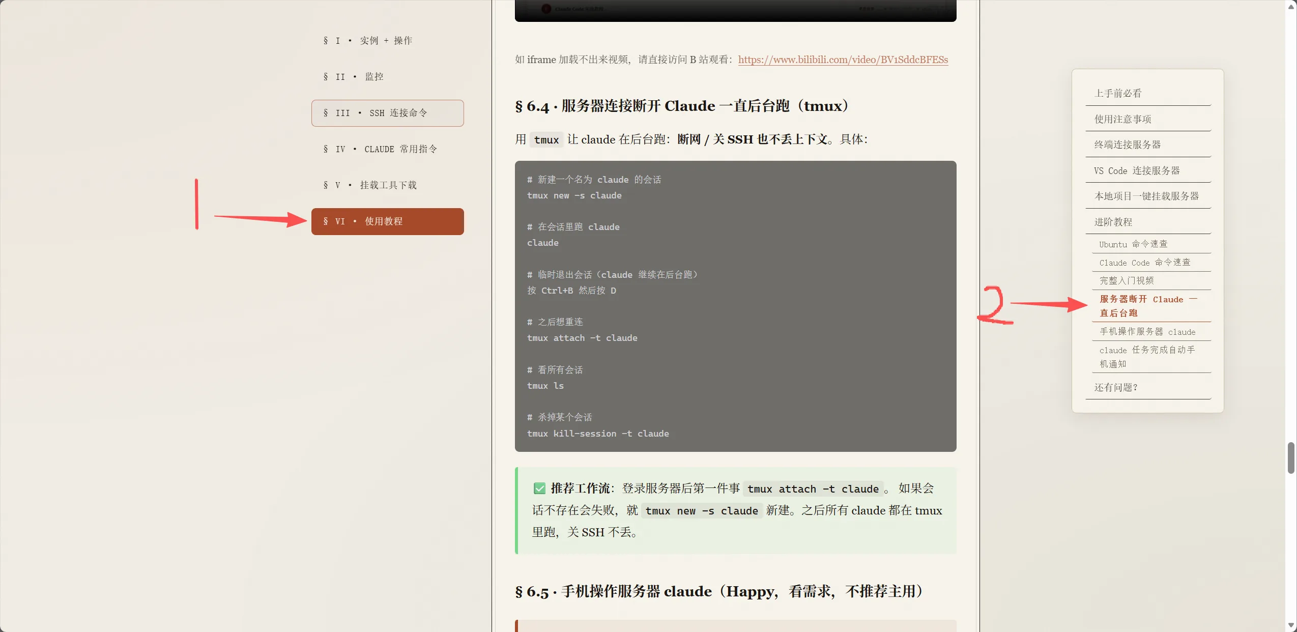Image resolution: width=1297 pixels, height=632 pixels.
Task: Select 手机操作服务器 claude subsection
Action: [x=1151, y=332]
